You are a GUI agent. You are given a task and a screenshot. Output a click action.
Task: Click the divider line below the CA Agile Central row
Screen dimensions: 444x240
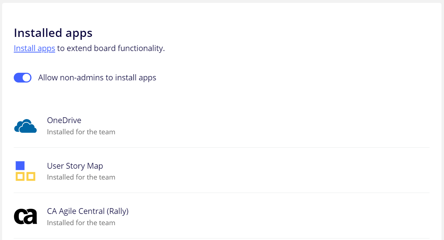click(221, 238)
